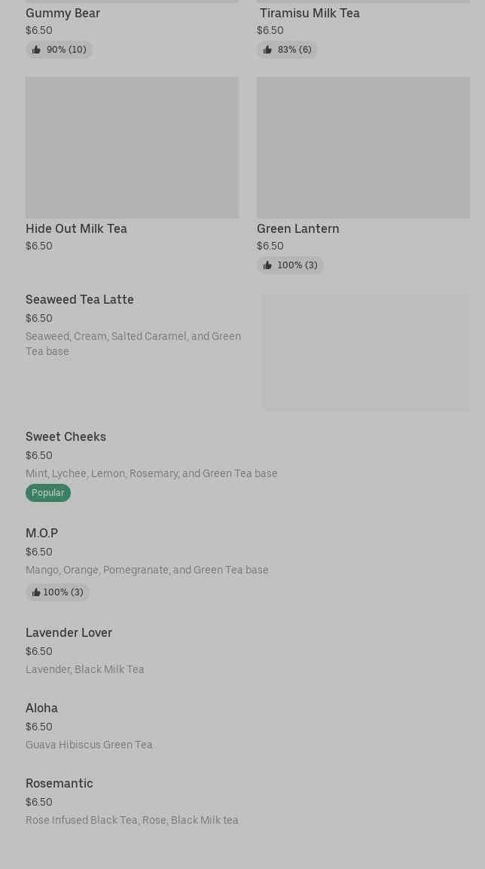Open the Gummy Bear item title
The height and width of the screenshot is (869, 485).
pyautogui.click(x=63, y=13)
